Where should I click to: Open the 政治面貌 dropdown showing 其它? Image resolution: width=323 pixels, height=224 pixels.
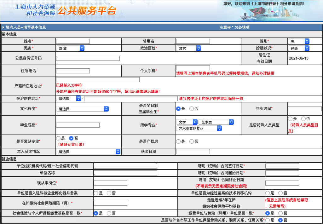coord(188,49)
